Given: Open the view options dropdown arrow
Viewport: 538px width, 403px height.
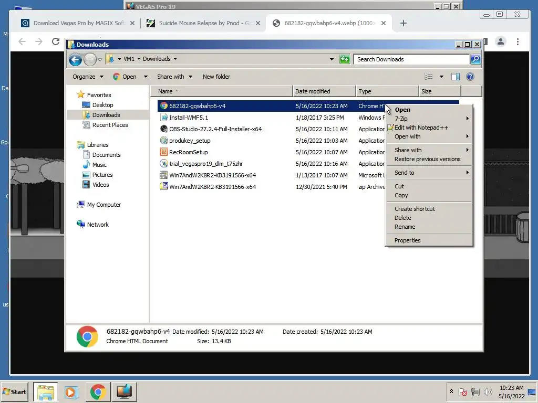Looking at the screenshot, I should pyautogui.click(x=441, y=77).
